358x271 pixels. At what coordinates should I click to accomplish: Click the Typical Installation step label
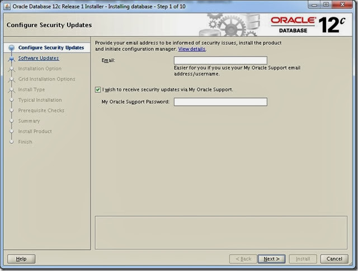[40, 100]
